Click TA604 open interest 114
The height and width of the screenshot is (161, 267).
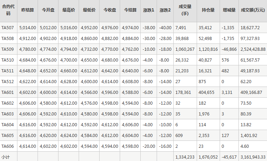point(202,124)
